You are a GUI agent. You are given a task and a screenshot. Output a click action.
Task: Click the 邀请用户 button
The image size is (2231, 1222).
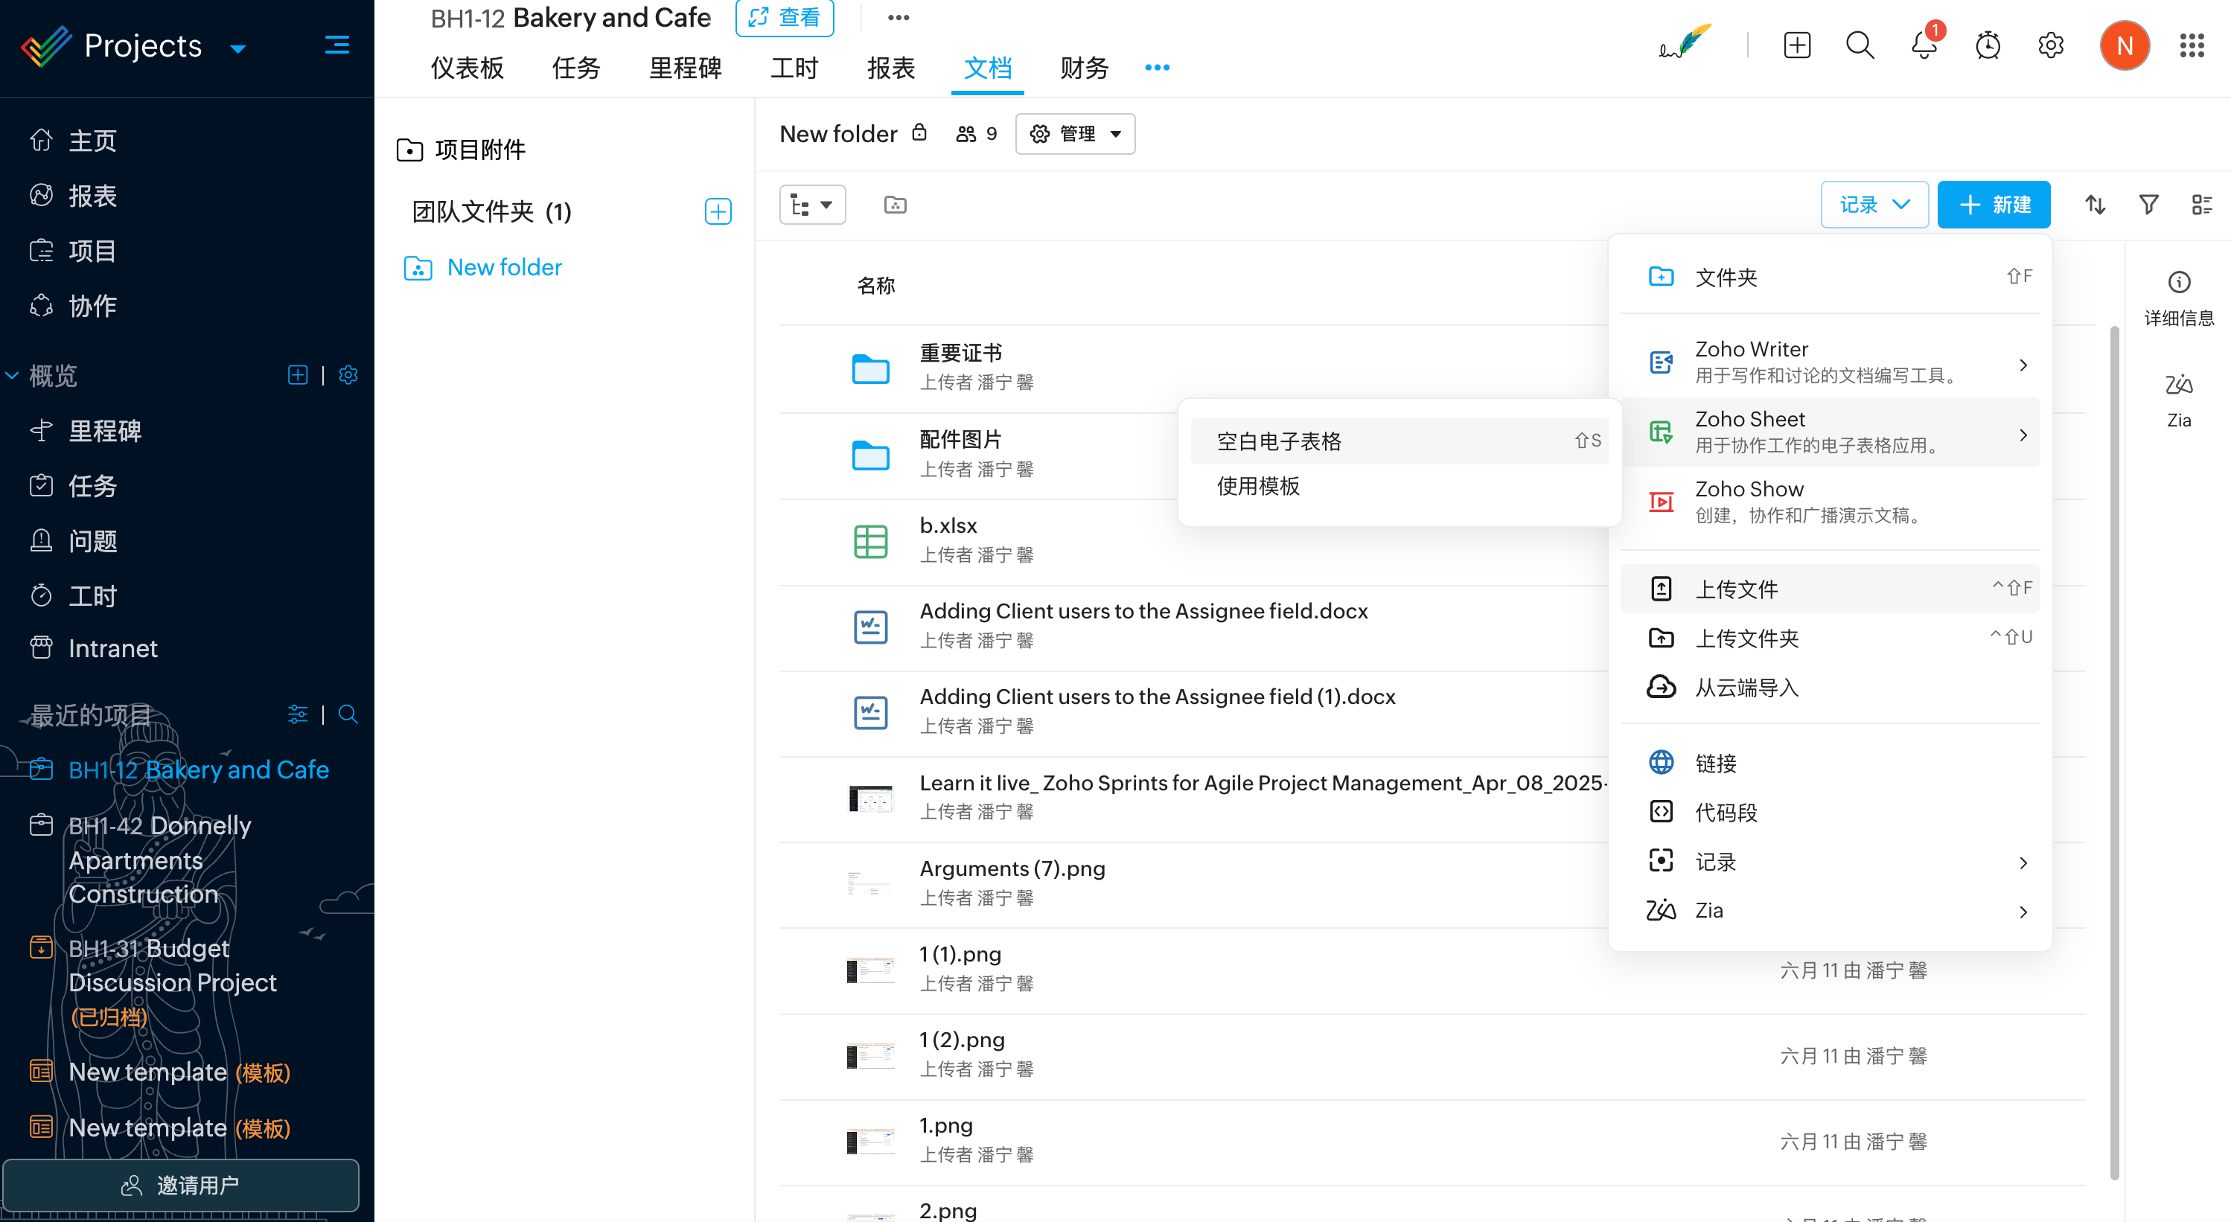[180, 1184]
